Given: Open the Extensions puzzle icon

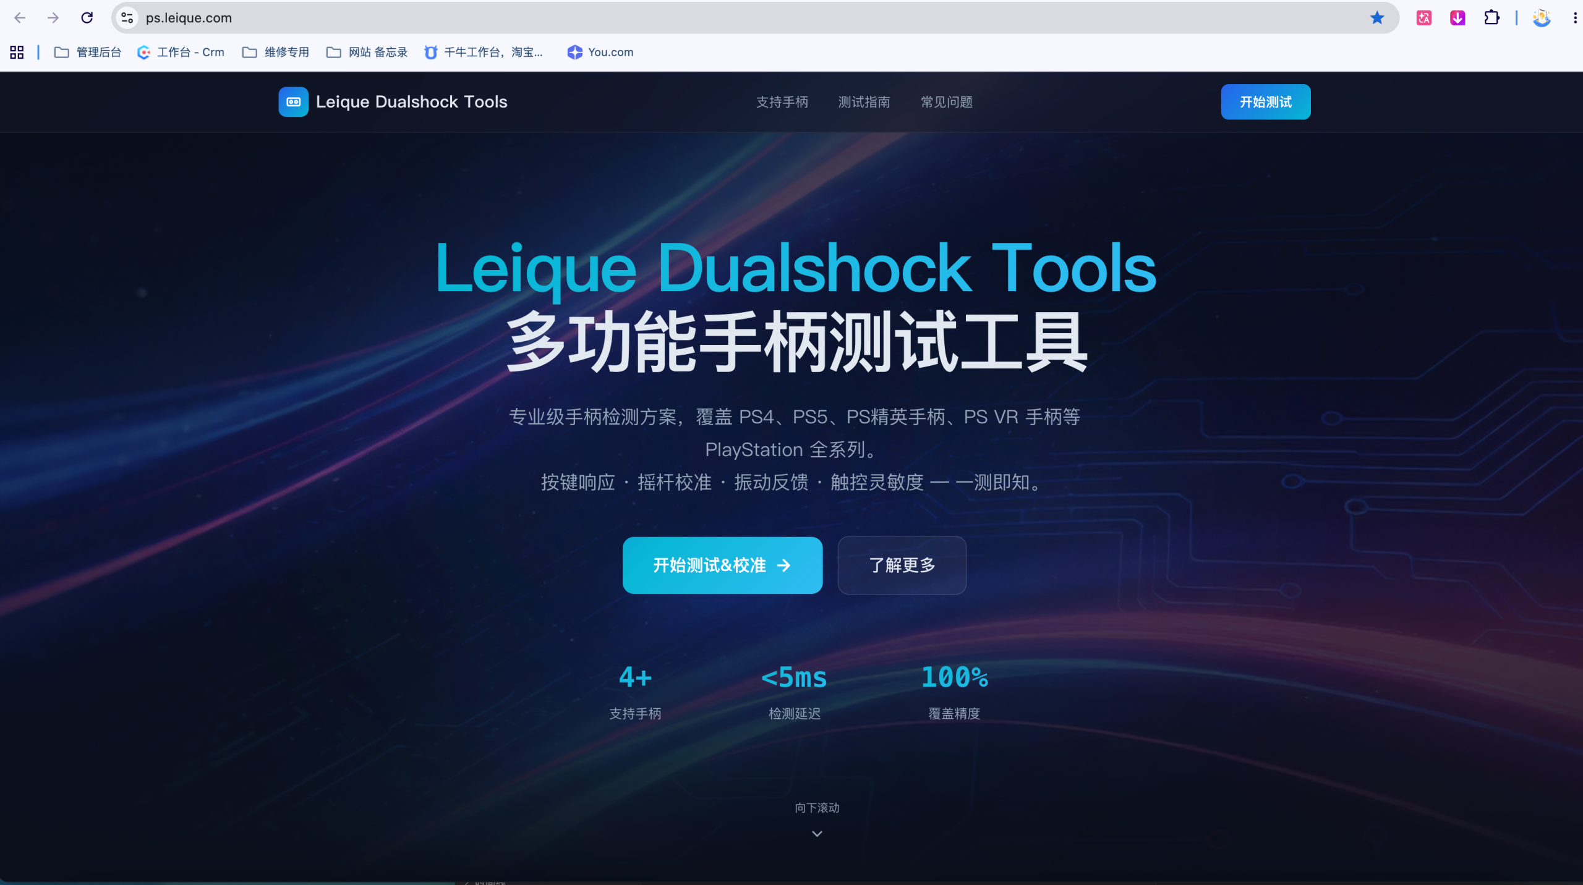Looking at the screenshot, I should pos(1491,18).
